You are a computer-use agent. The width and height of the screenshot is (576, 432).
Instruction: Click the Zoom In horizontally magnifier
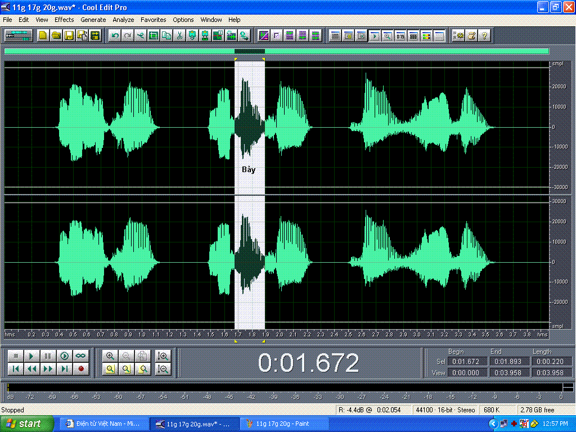tap(110, 355)
